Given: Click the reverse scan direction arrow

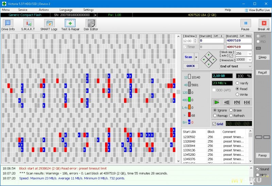Looking at the screenshot, I should [226, 102].
